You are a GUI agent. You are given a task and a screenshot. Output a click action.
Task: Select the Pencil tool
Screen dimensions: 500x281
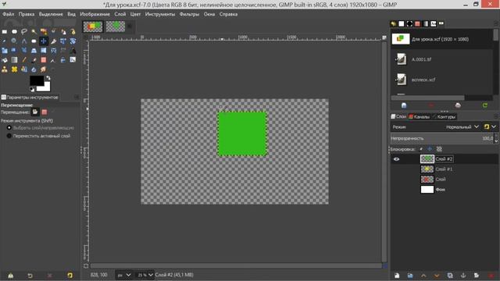point(24,60)
